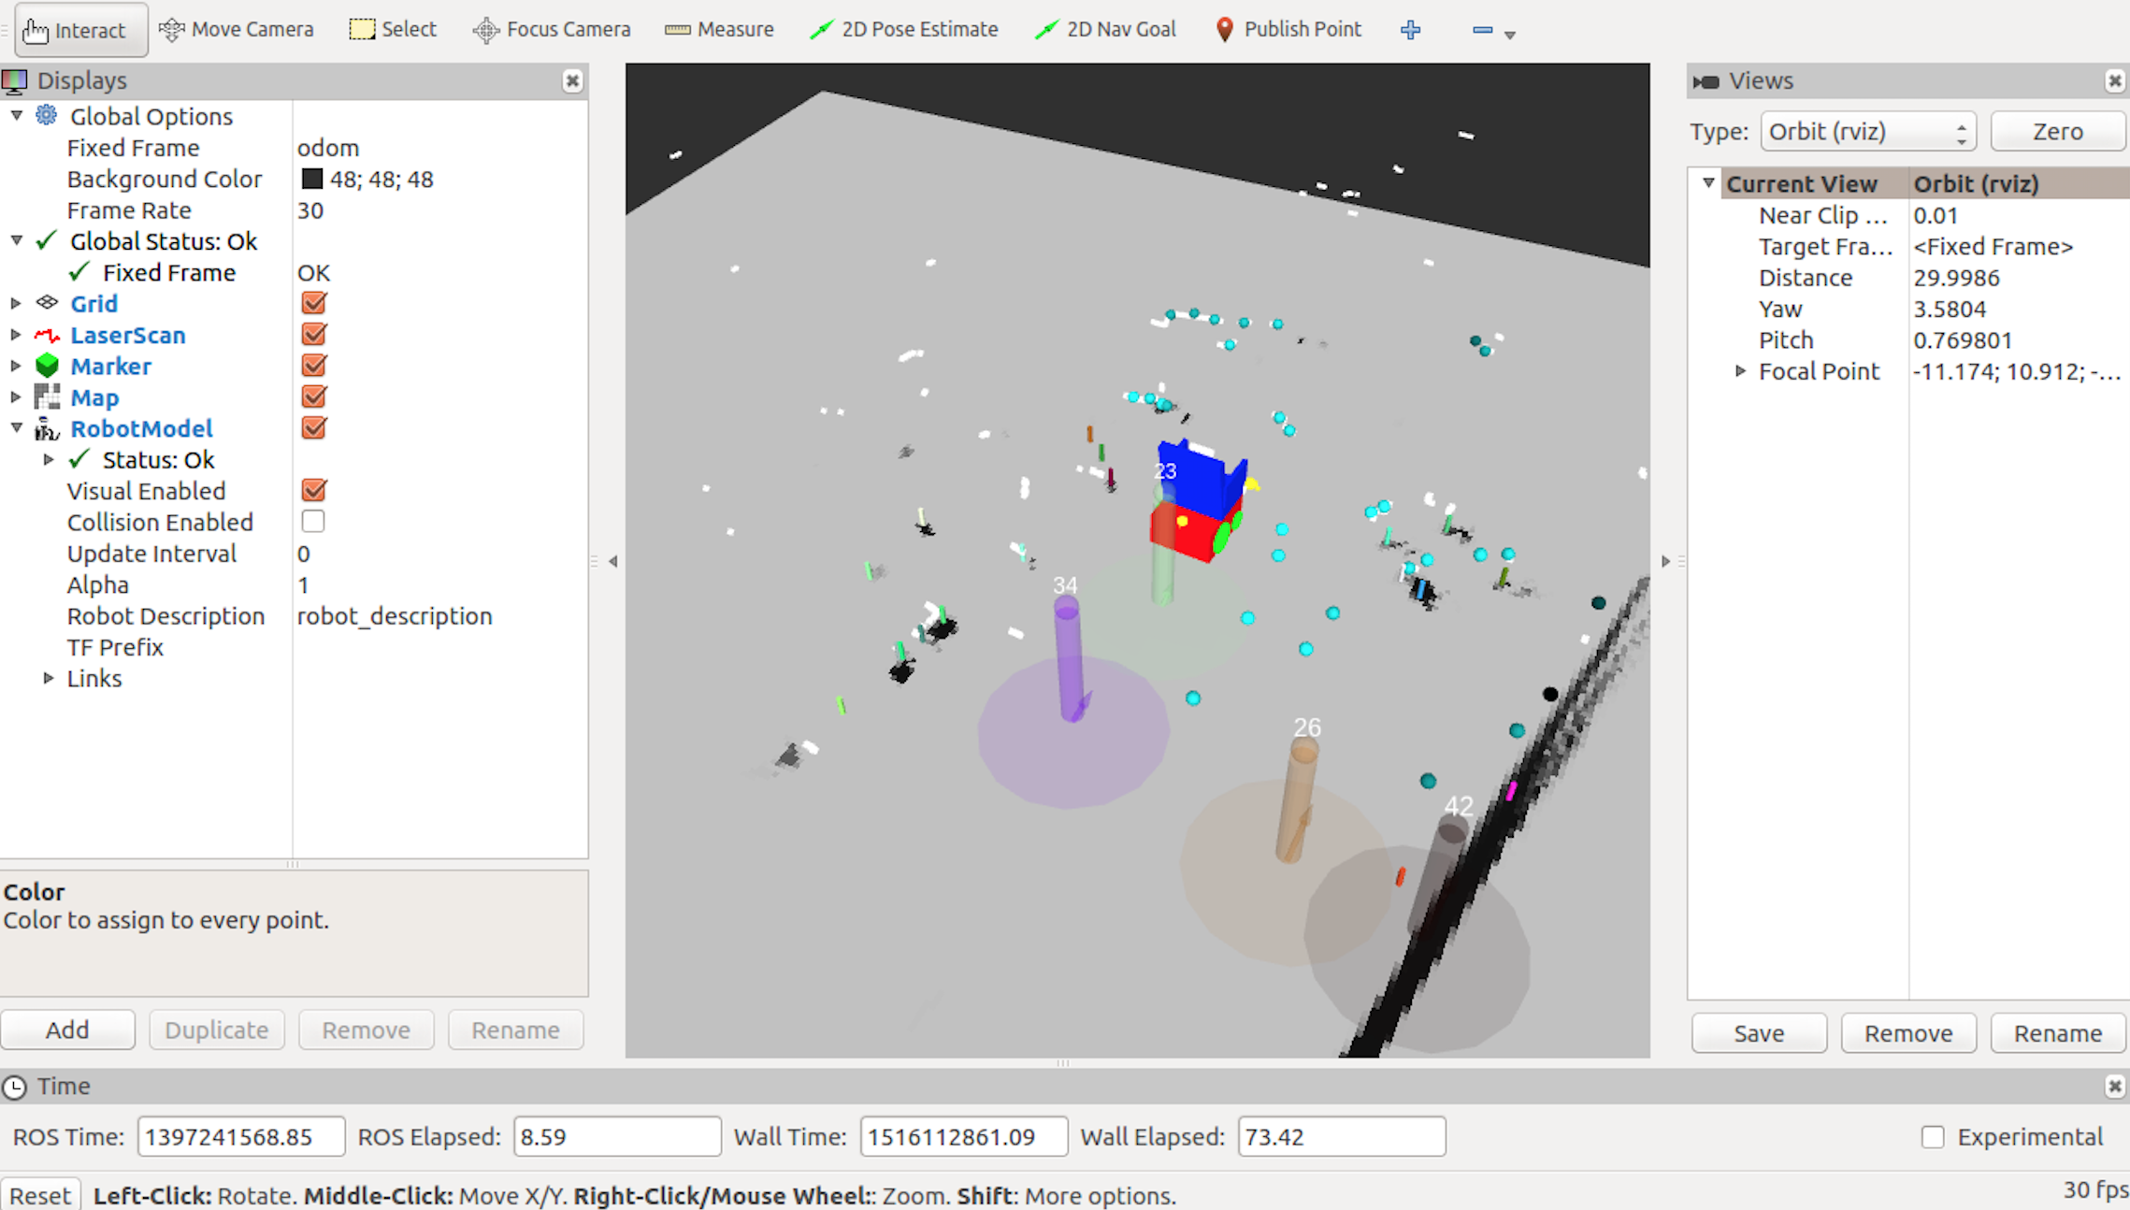
Task: Expand the Grid display properties
Action: tap(16, 303)
